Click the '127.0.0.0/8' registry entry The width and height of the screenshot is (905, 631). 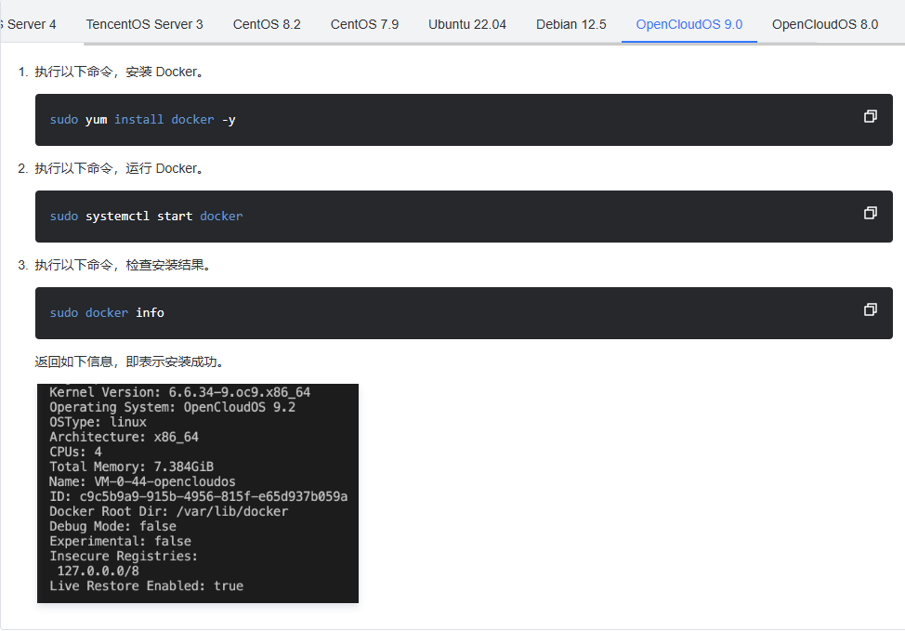[x=98, y=572]
